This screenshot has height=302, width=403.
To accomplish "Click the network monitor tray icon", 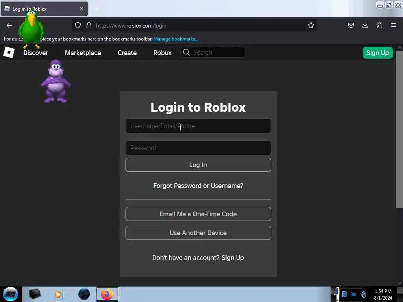I will [x=354, y=295].
